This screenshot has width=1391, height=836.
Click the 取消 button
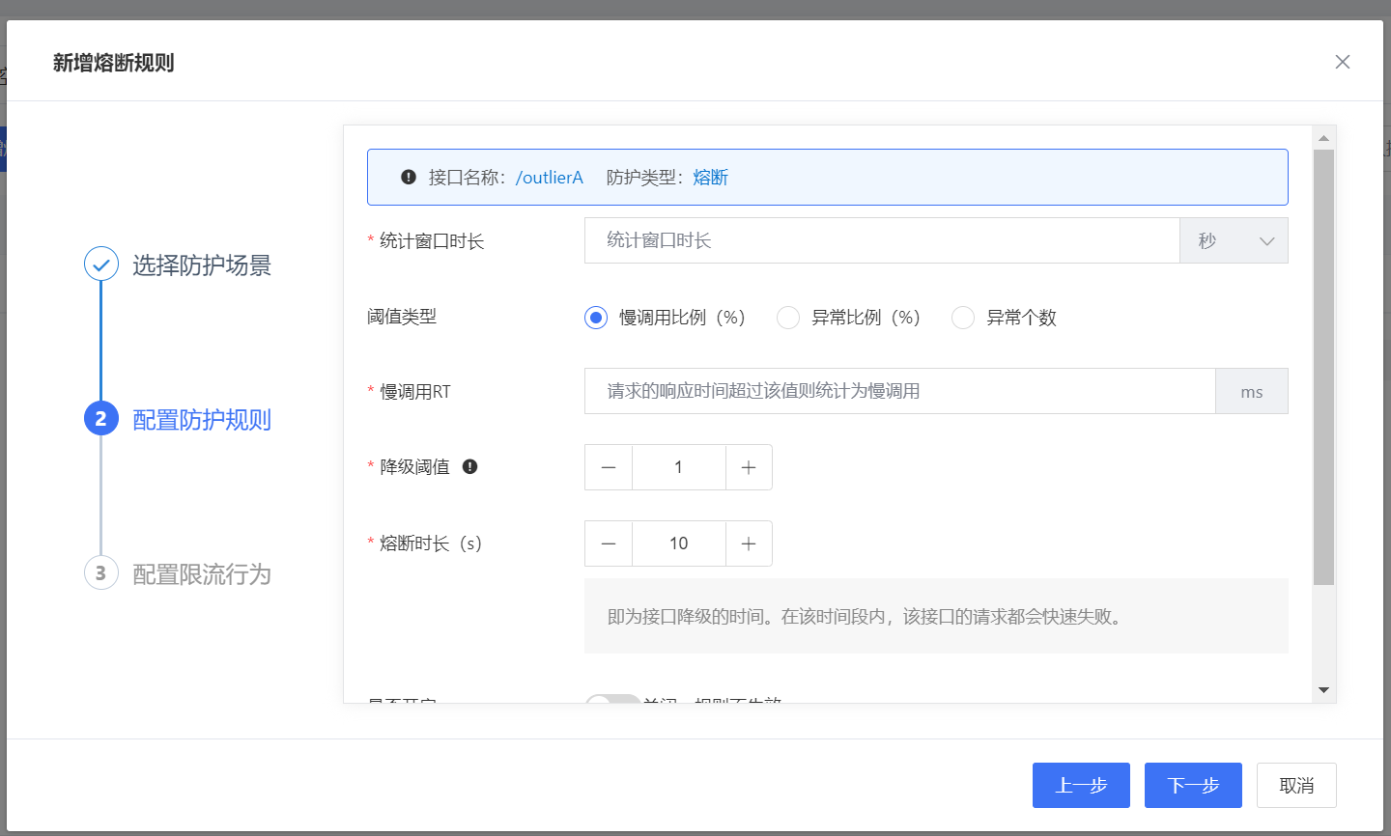(x=1296, y=785)
